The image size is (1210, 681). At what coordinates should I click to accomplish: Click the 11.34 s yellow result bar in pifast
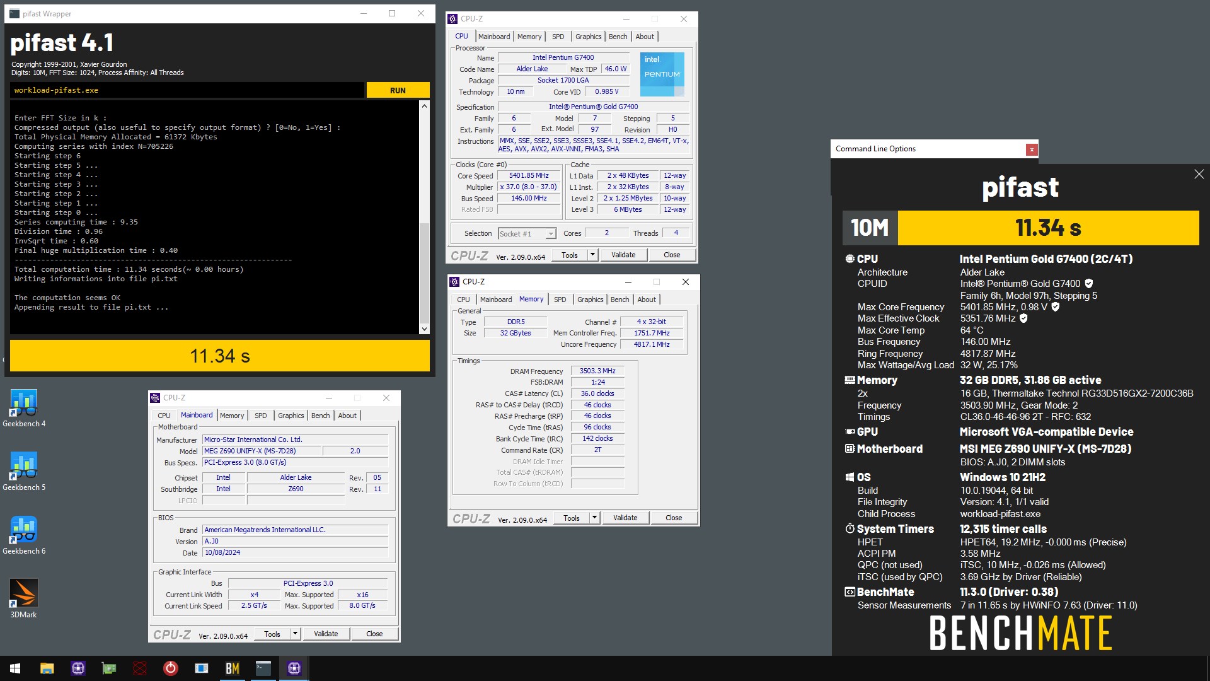pos(220,356)
